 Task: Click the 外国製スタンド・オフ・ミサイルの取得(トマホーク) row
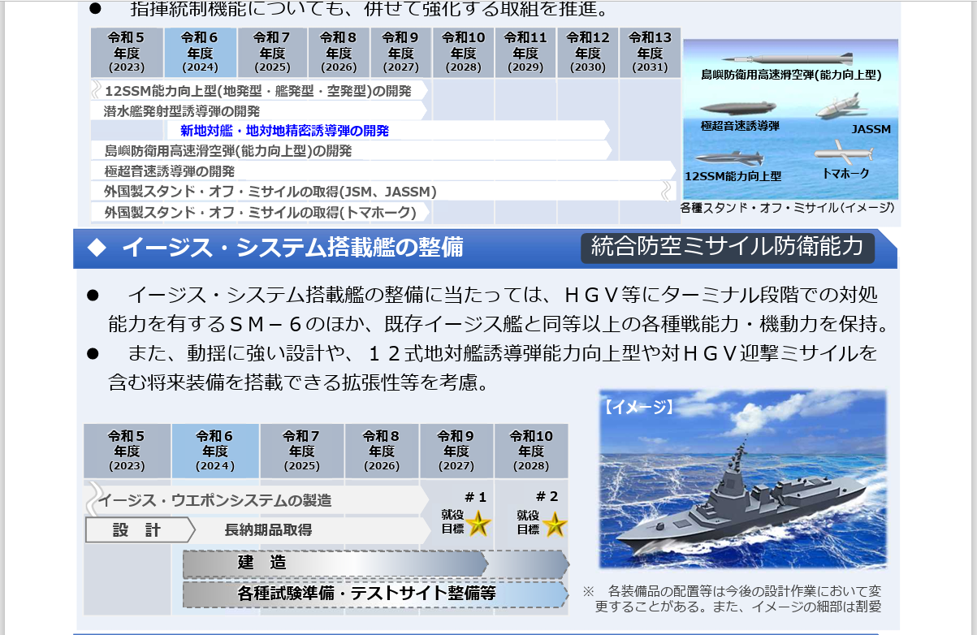tap(260, 213)
